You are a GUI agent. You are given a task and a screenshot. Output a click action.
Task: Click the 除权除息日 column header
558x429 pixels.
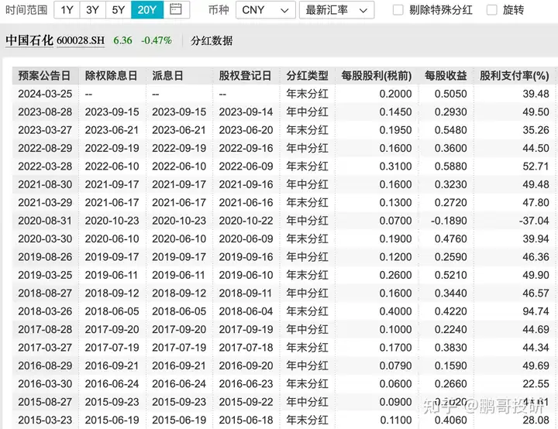111,76
